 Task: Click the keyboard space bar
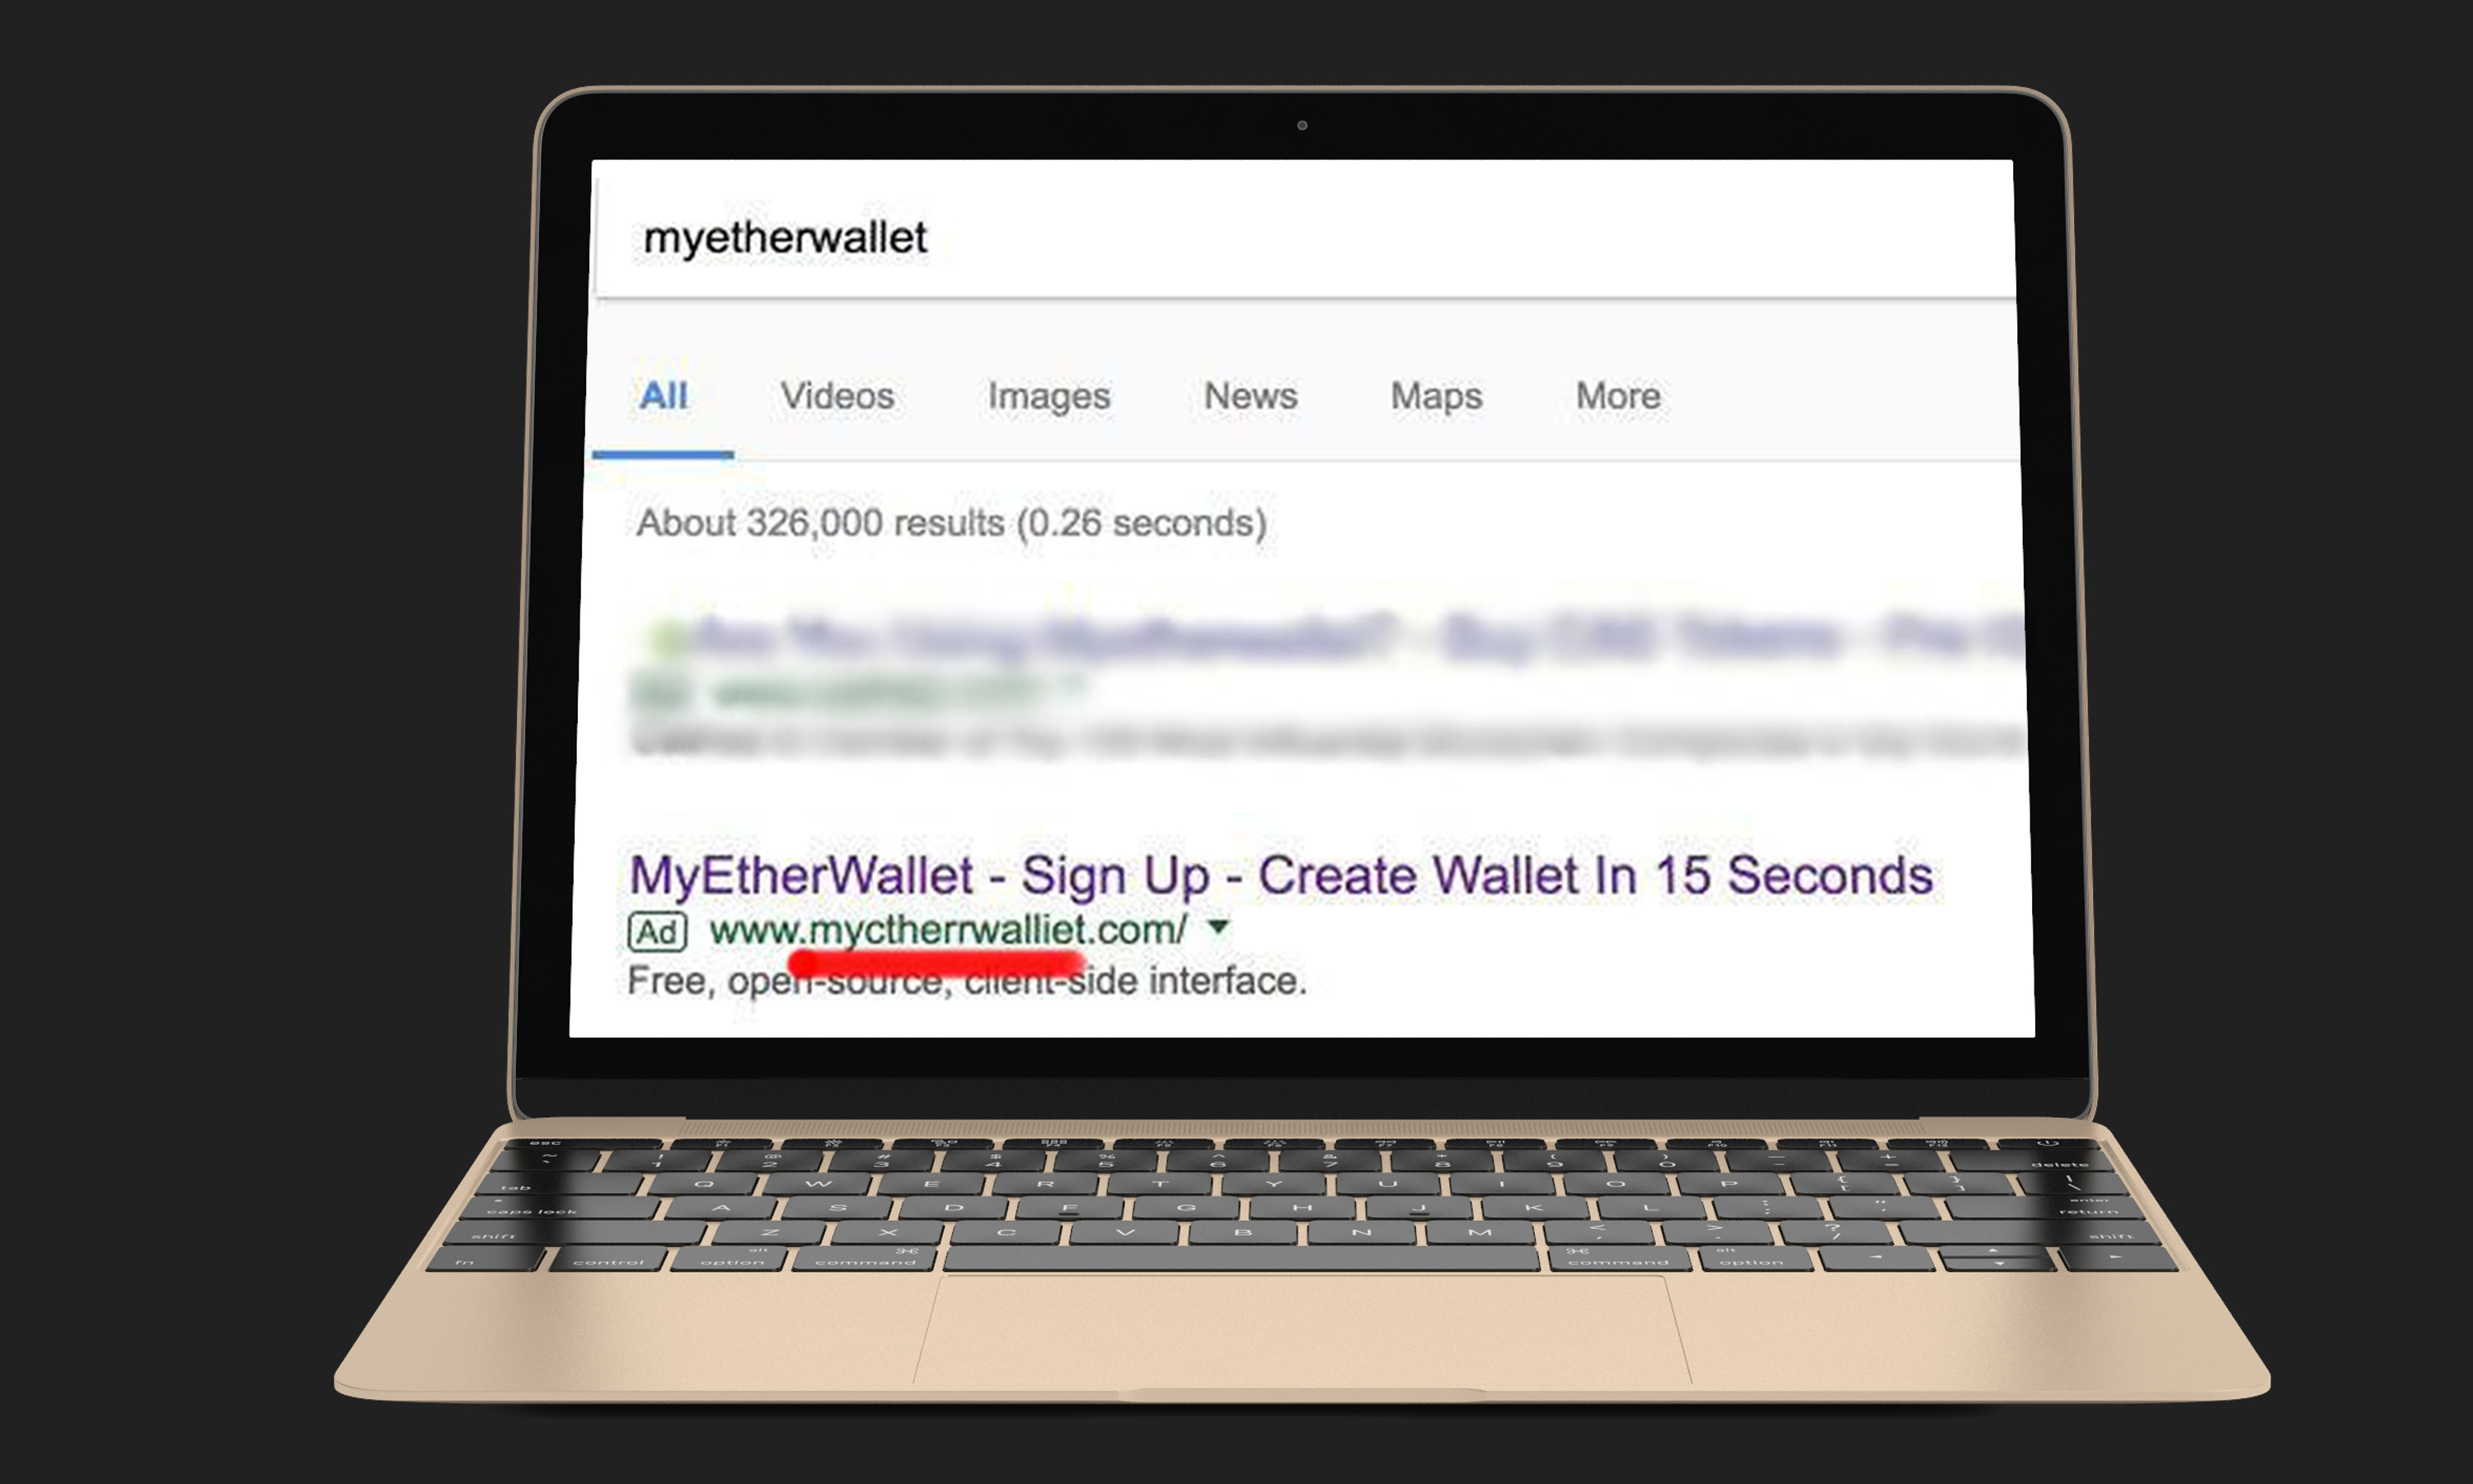click(1241, 1259)
